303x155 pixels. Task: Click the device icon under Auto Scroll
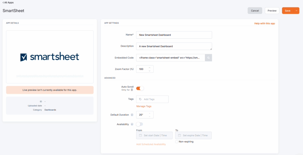pos(132,90)
